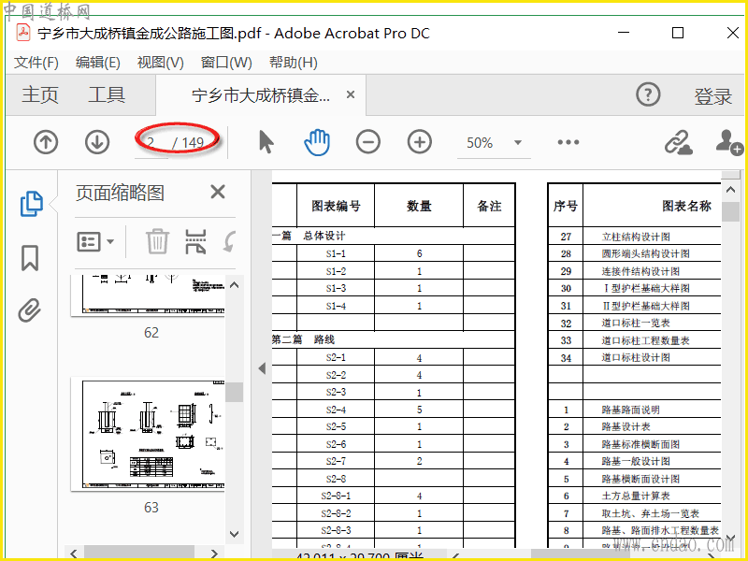This screenshot has height=561, width=748.
Task: Click the 数量 column header
Action: pos(419,206)
